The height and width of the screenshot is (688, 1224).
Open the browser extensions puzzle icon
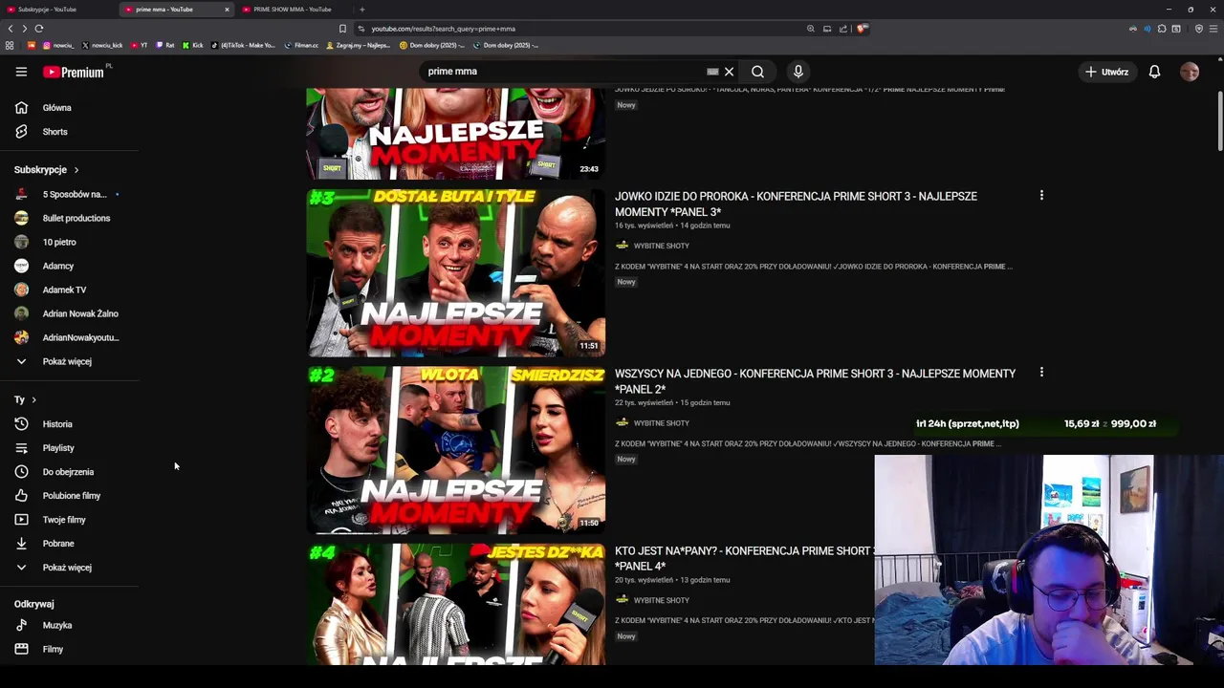[1162, 29]
